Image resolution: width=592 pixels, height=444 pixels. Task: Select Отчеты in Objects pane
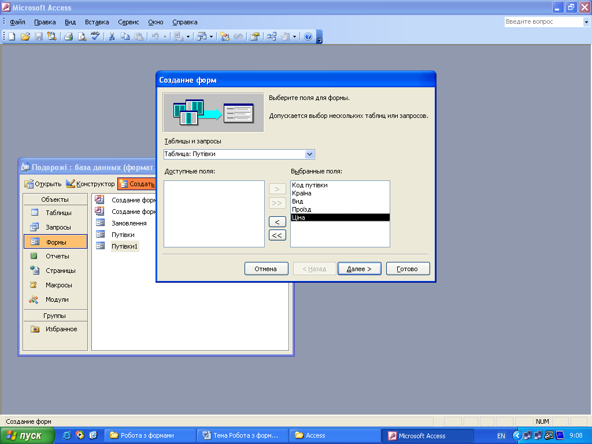pyautogui.click(x=55, y=256)
